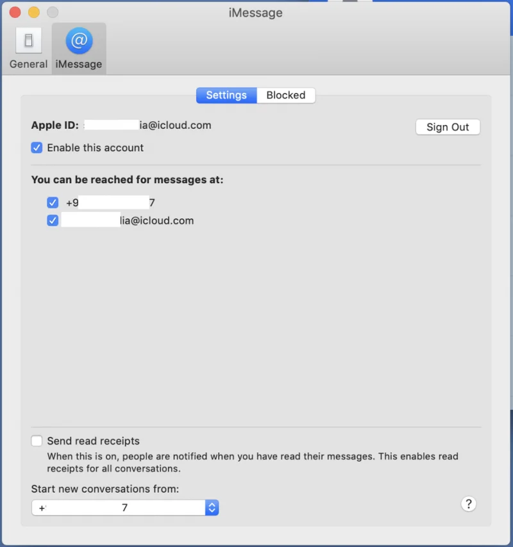Uncheck your iCloud email reachable address
This screenshot has height=547, width=513.
pos(53,220)
